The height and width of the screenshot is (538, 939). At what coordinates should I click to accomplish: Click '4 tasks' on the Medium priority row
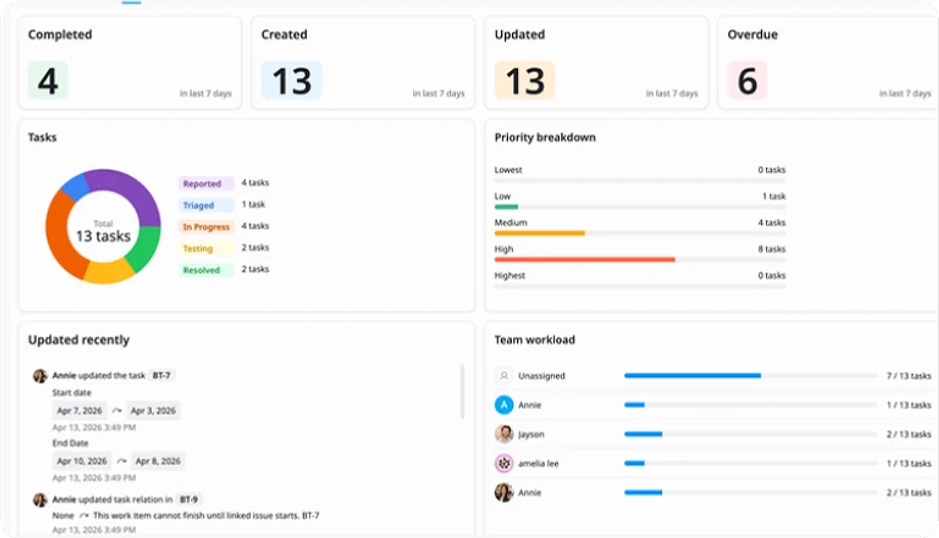[x=772, y=223]
